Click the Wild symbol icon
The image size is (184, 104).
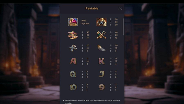click(x=73, y=22)
